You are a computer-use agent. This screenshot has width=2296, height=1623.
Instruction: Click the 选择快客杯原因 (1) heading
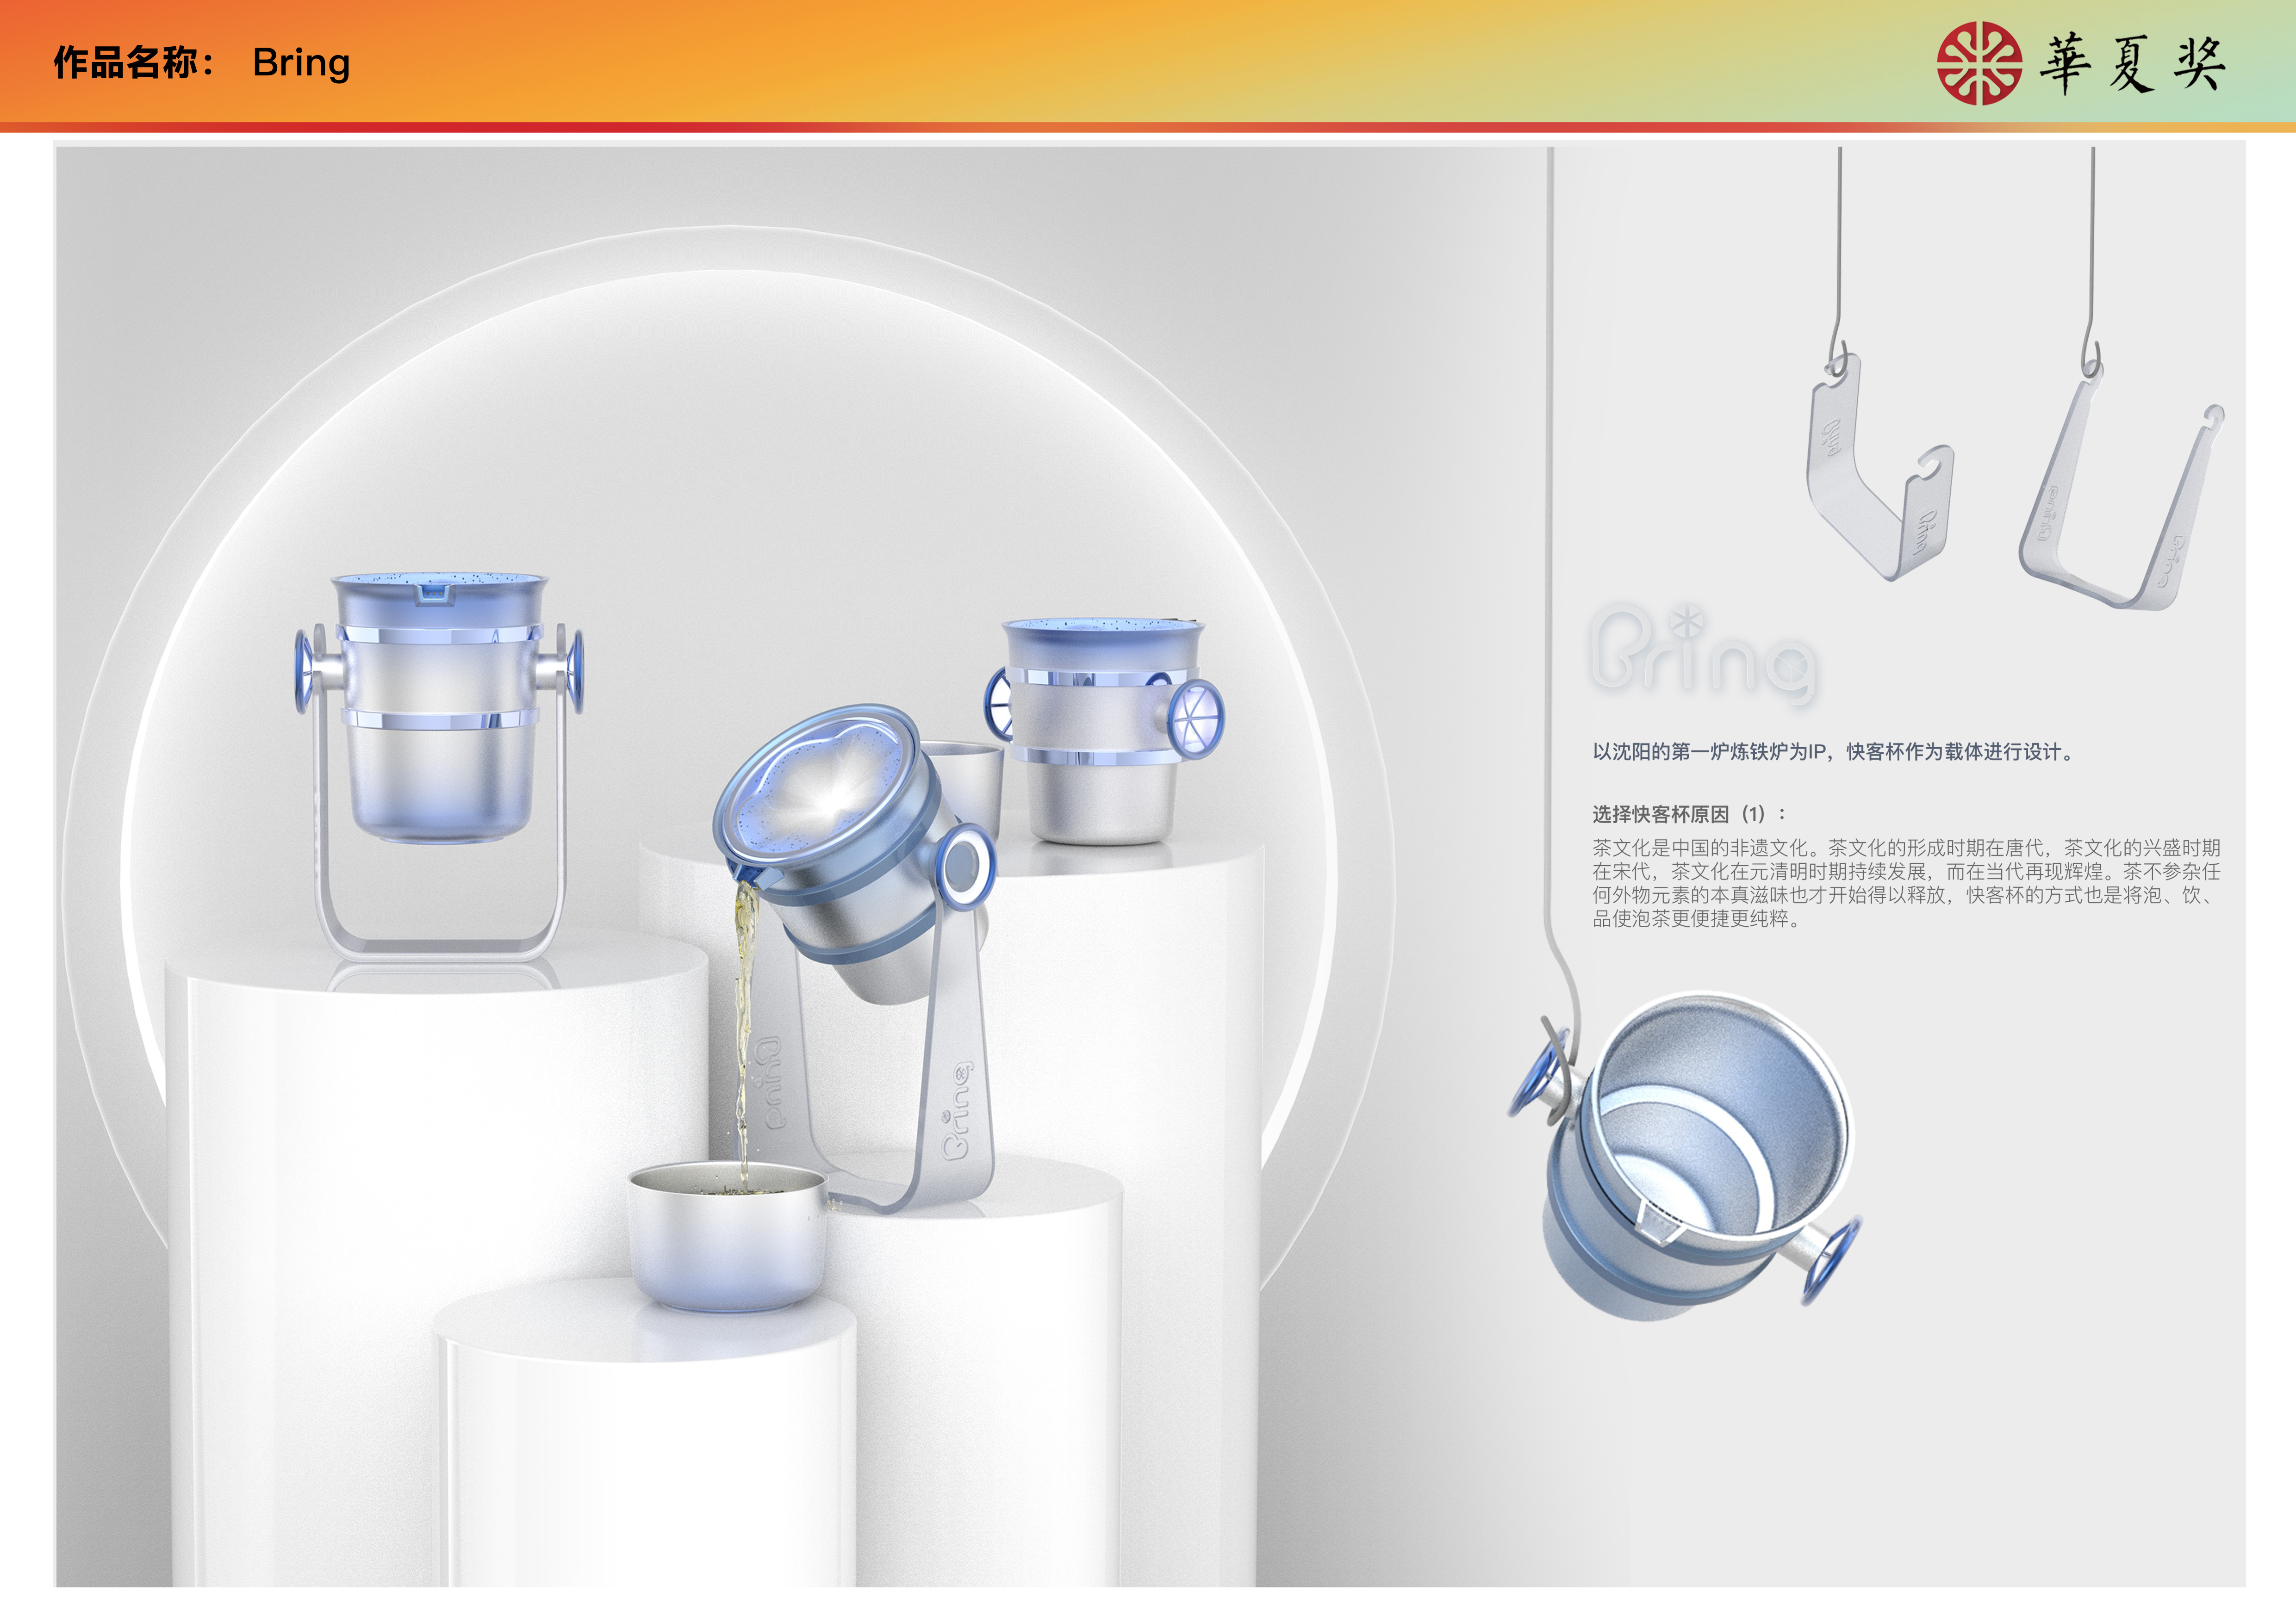1688,813
